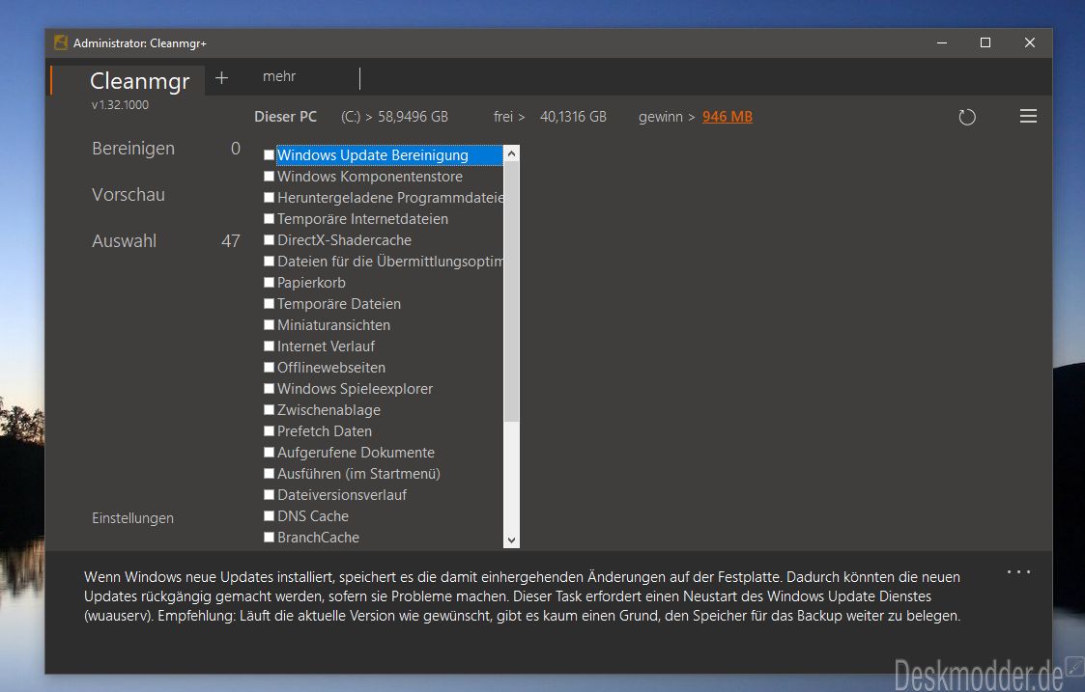Open the three-dot options in description panel
1085x692 pixels.
tap(1018, 571)
